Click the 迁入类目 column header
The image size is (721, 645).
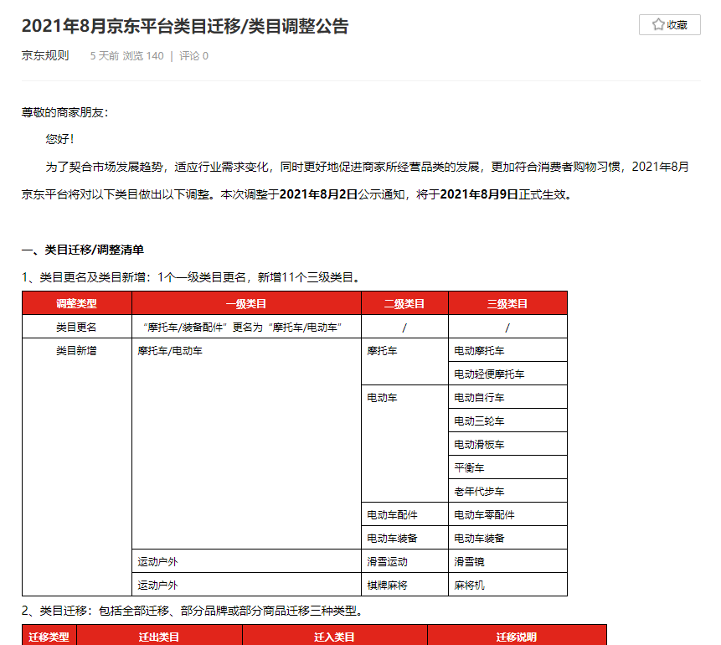[x=335, y=637]
